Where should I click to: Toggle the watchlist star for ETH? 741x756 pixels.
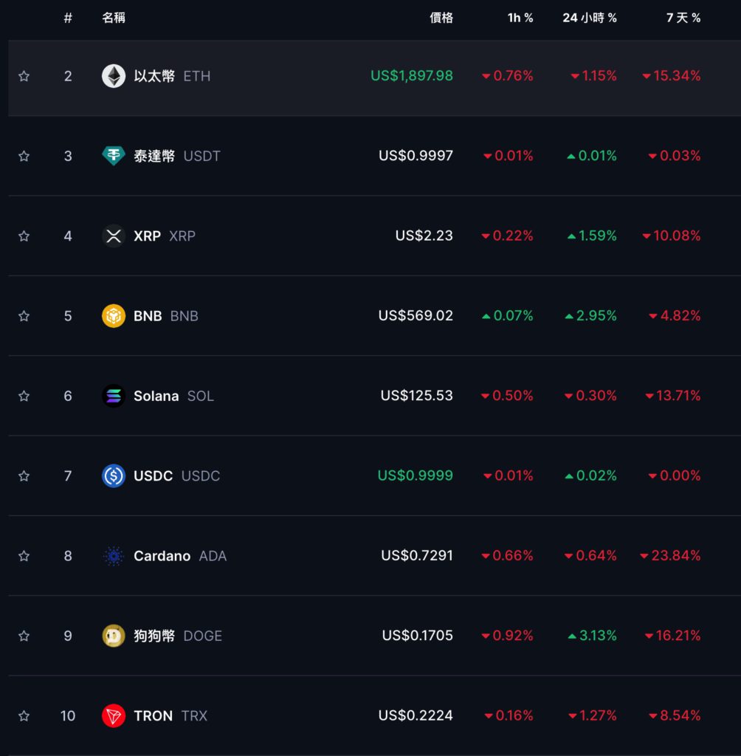pos(24,76)
